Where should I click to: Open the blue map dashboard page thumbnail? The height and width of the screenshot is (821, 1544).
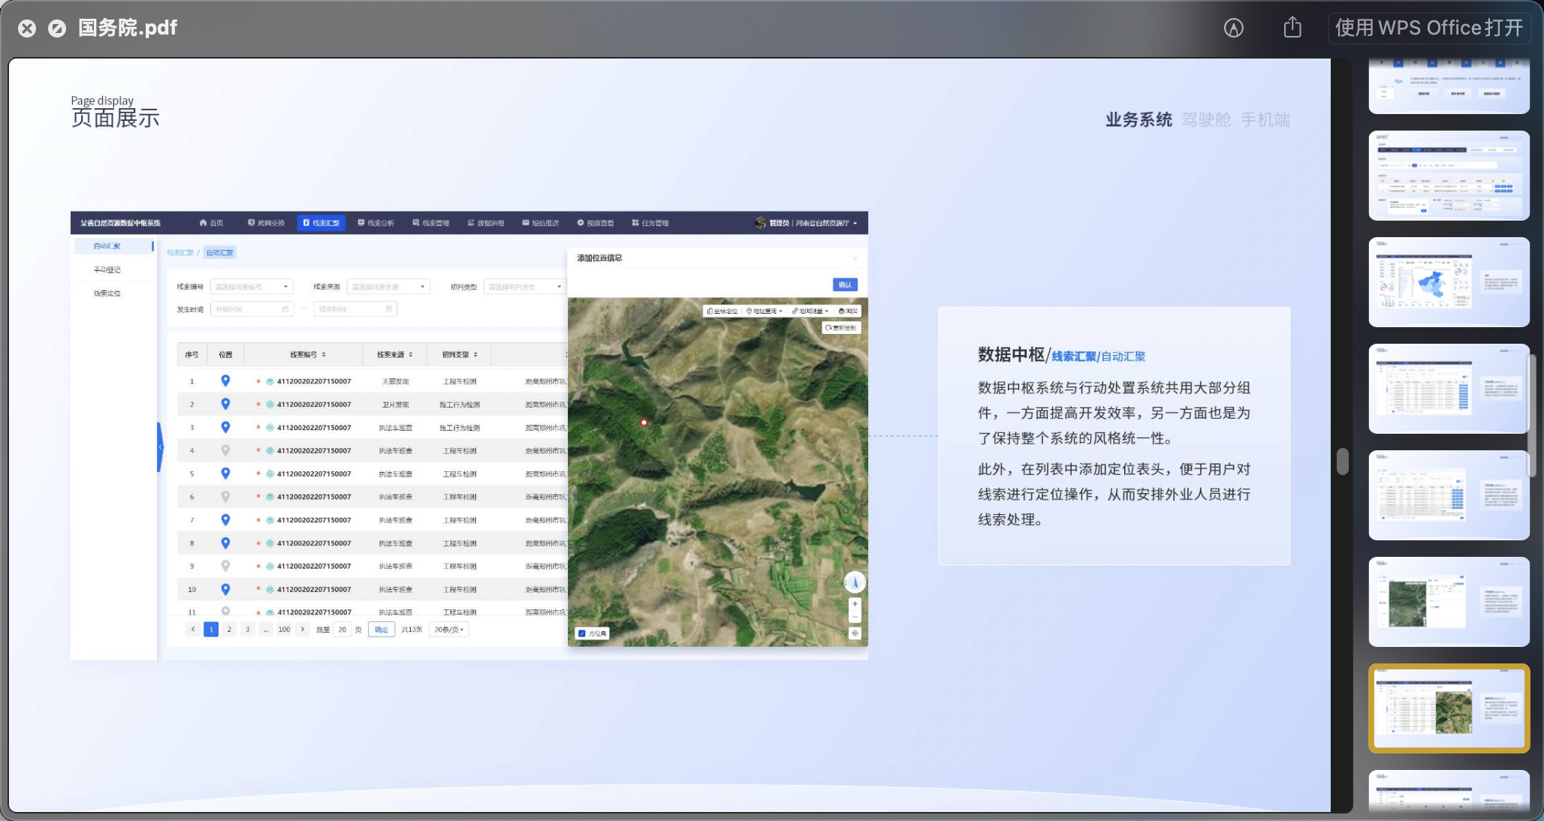[x=1449, y=282]
